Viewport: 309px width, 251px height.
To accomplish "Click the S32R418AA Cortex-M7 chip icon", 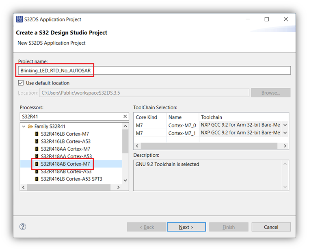I will pyautogui.click(x=37, y=149).
